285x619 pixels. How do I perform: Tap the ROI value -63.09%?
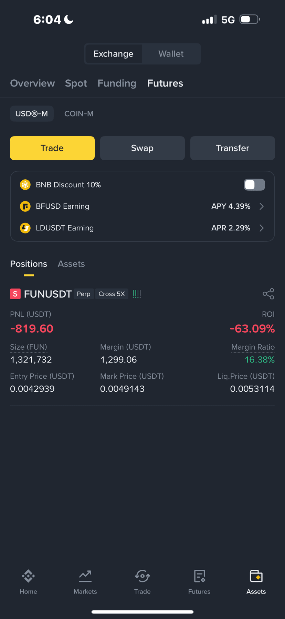252,329
